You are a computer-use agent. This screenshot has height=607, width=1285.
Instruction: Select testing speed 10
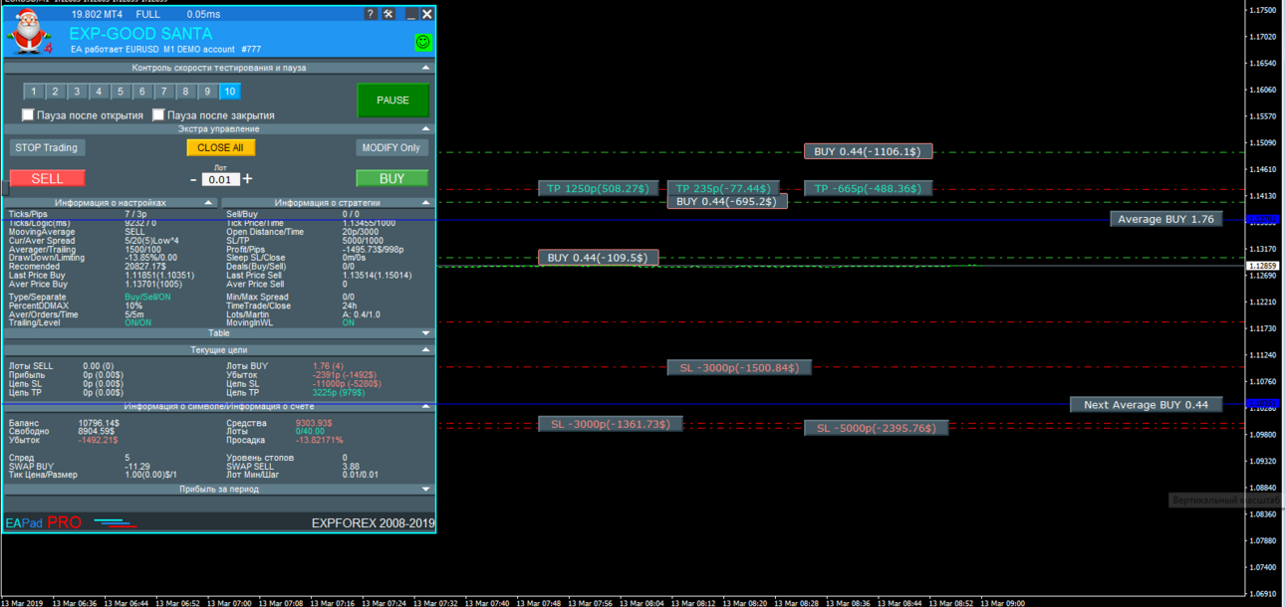229,92
